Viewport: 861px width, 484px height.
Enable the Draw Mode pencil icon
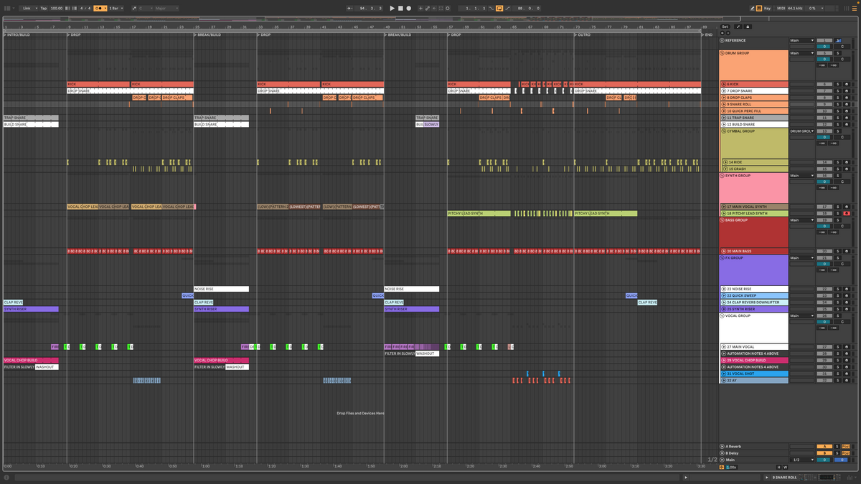pos(753,8)
